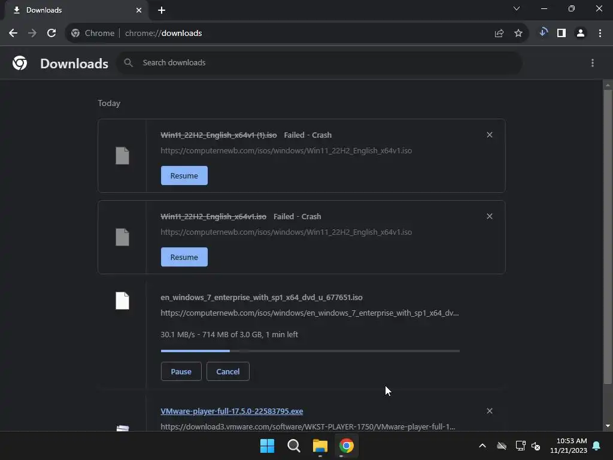Click the search tabs chevron in title bar

[517, 8]
